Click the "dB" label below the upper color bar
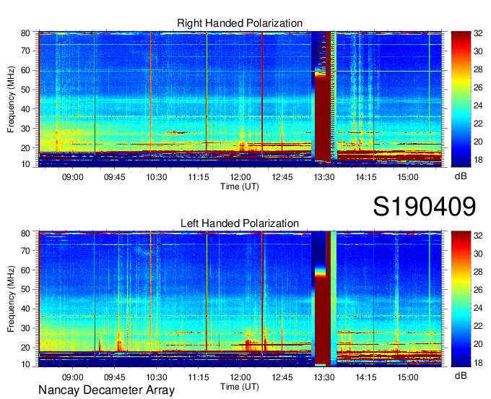This screenshot has height=399, width=491. click(461, 176)
